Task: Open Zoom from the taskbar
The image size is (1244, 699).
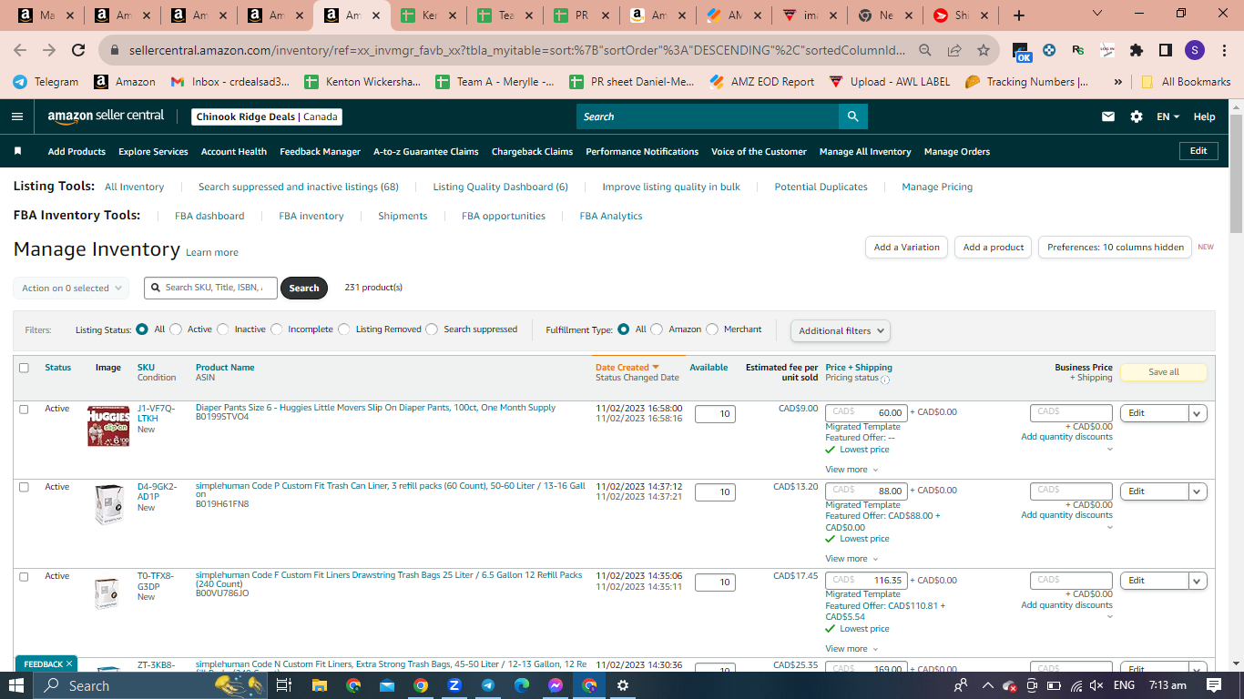Action: click(454, 685)
